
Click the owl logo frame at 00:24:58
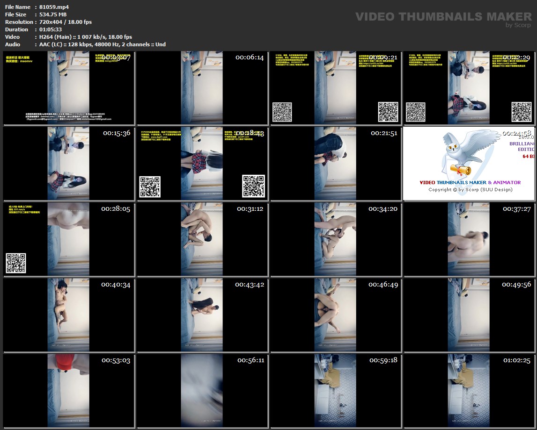pyautogui.click(x=469, y=164)
